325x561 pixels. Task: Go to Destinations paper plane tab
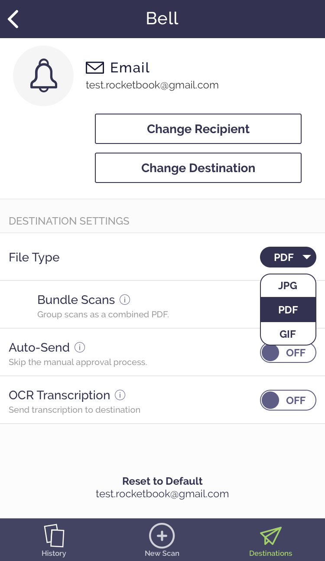pyautogui.click(x=271, y=536)
